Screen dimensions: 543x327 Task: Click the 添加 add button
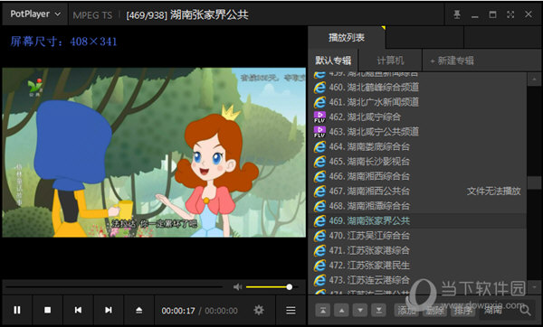pyautogui.click(x=407, y=311)
